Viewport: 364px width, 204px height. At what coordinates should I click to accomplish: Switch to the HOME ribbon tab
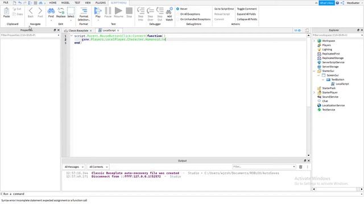coord(53,3)
